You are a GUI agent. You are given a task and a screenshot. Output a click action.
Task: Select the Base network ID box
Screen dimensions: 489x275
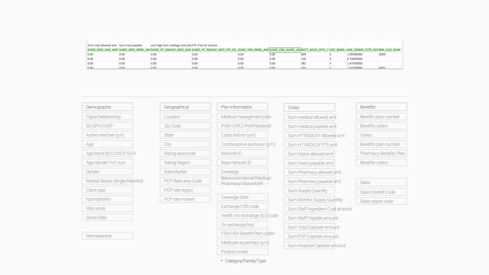click(x=242, y=162)
